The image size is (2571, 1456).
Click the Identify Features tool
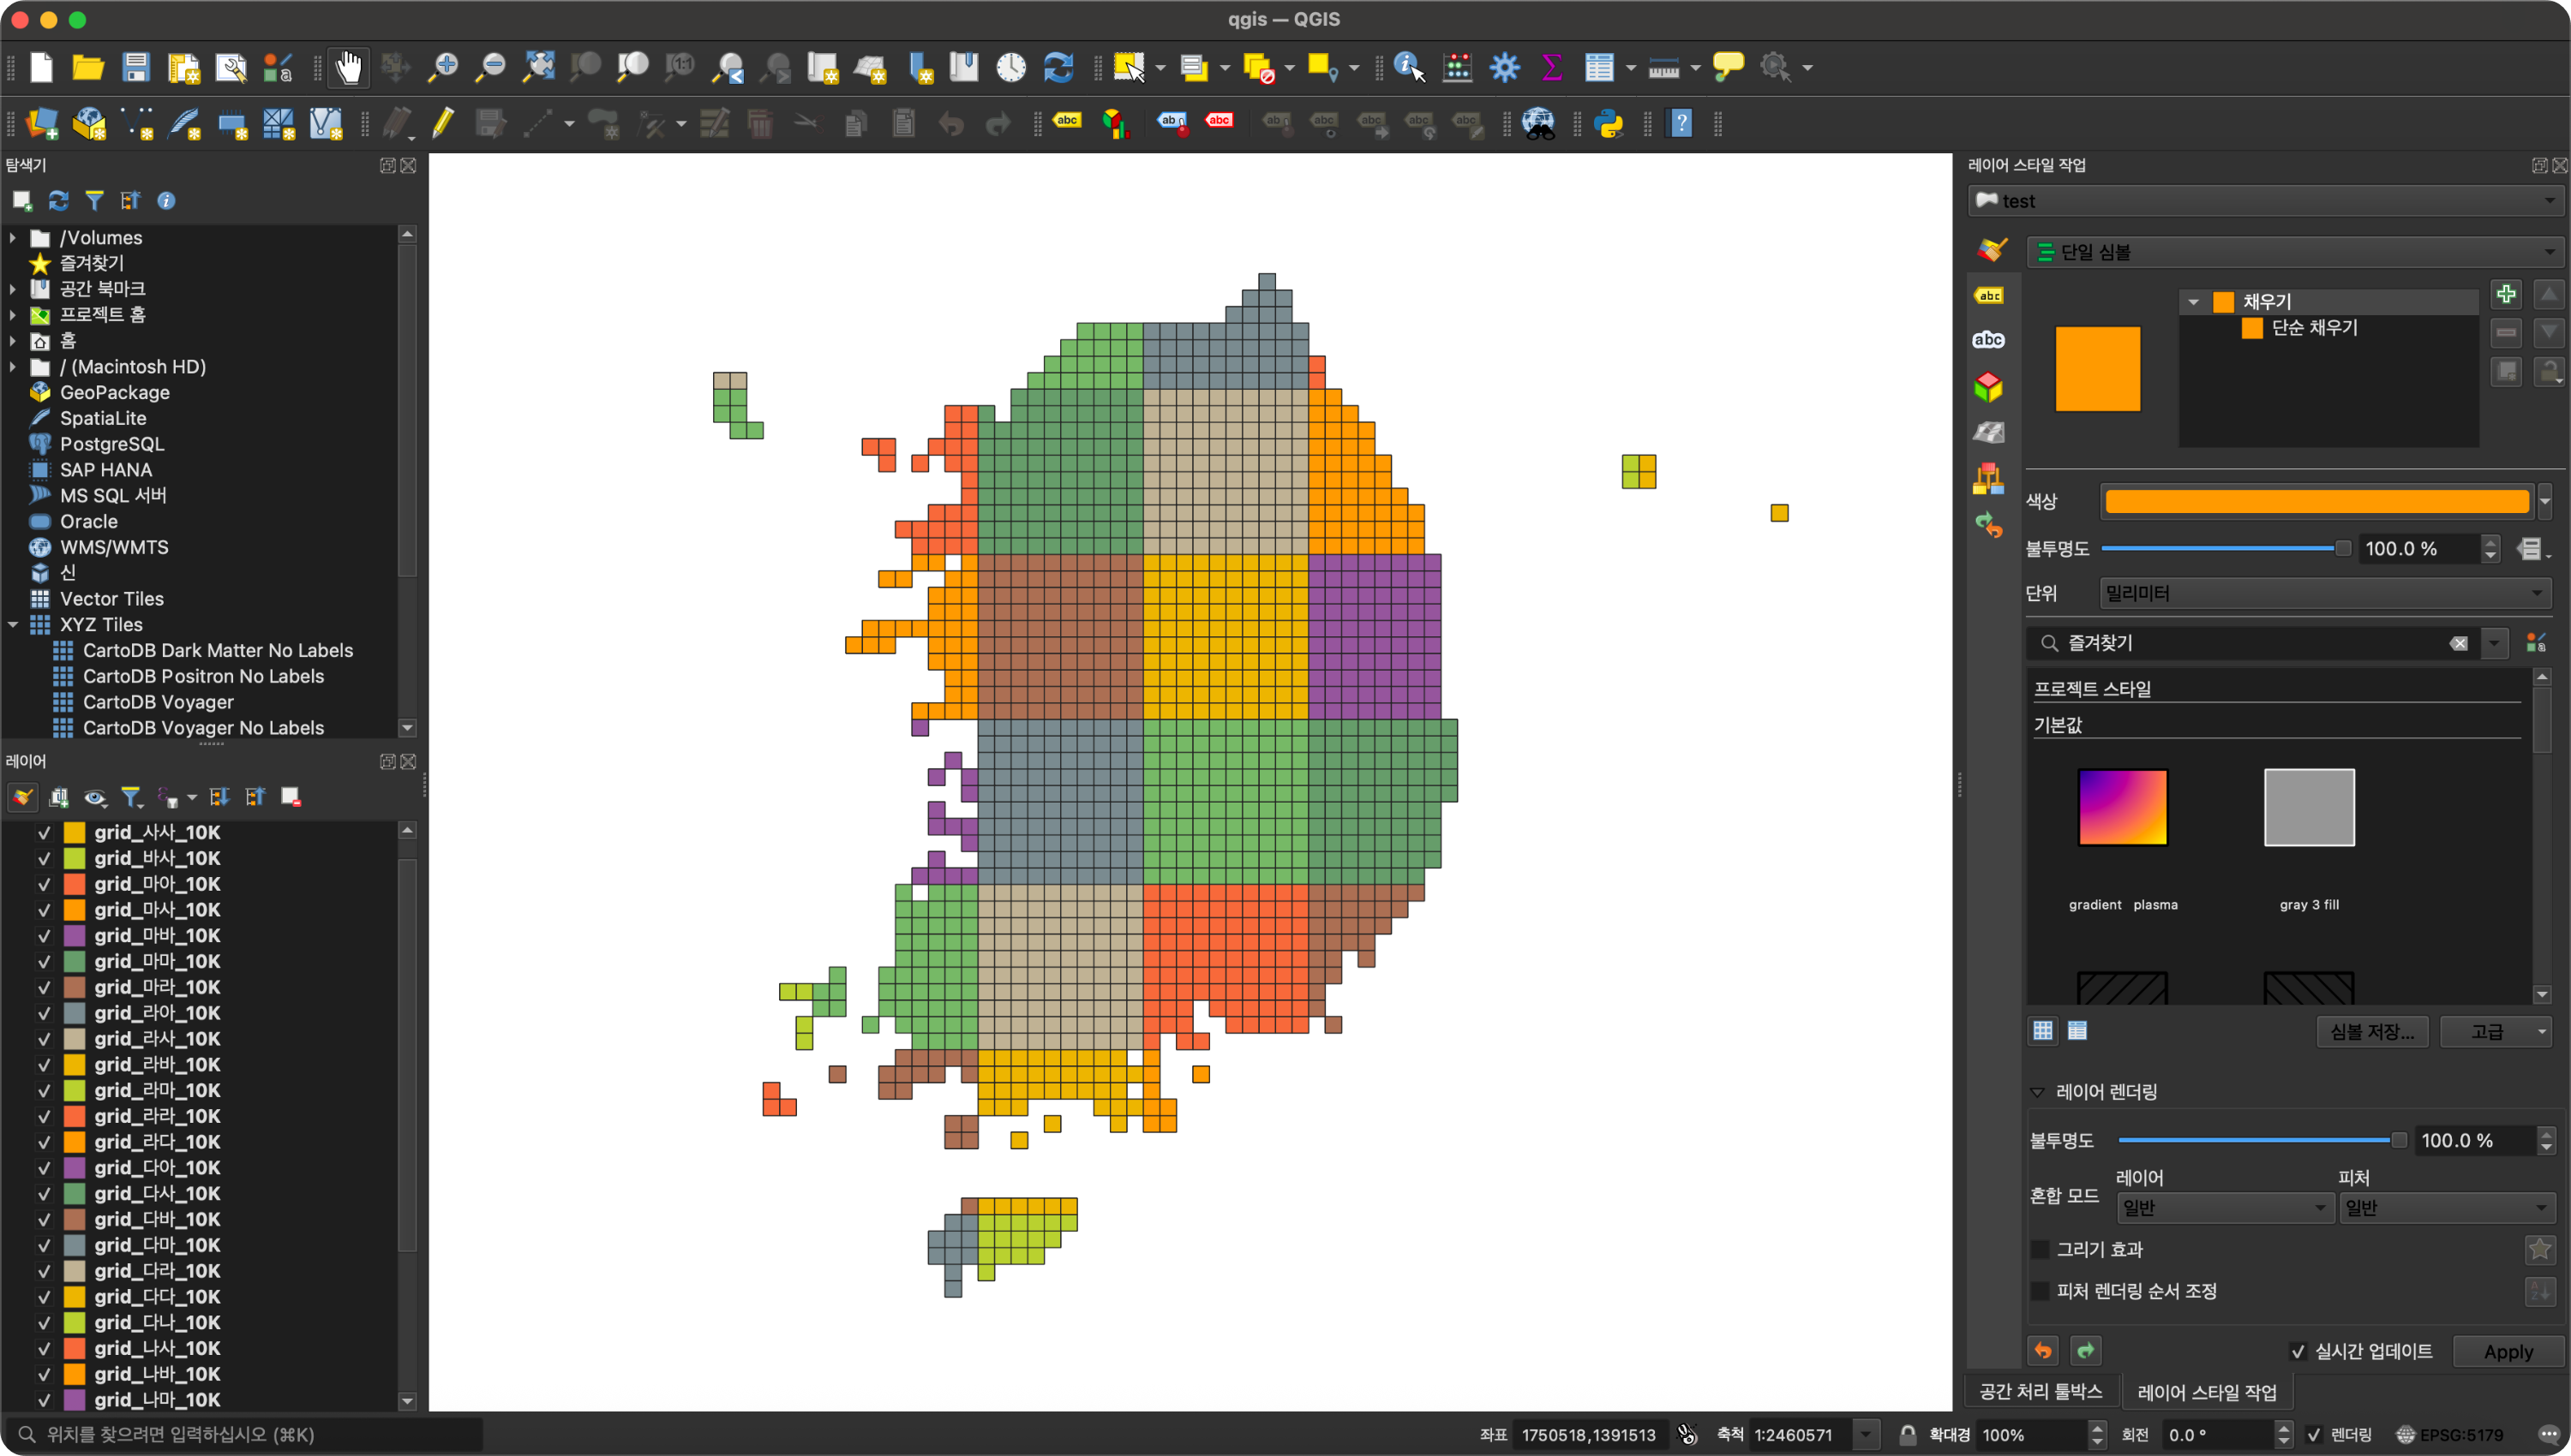1409,68
